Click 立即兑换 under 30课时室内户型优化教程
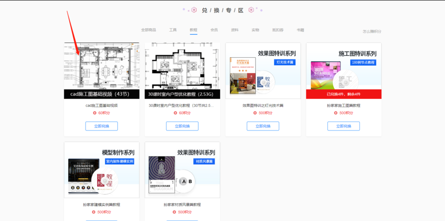This screenshot has width=445, height=221. (x=182, y=126)
